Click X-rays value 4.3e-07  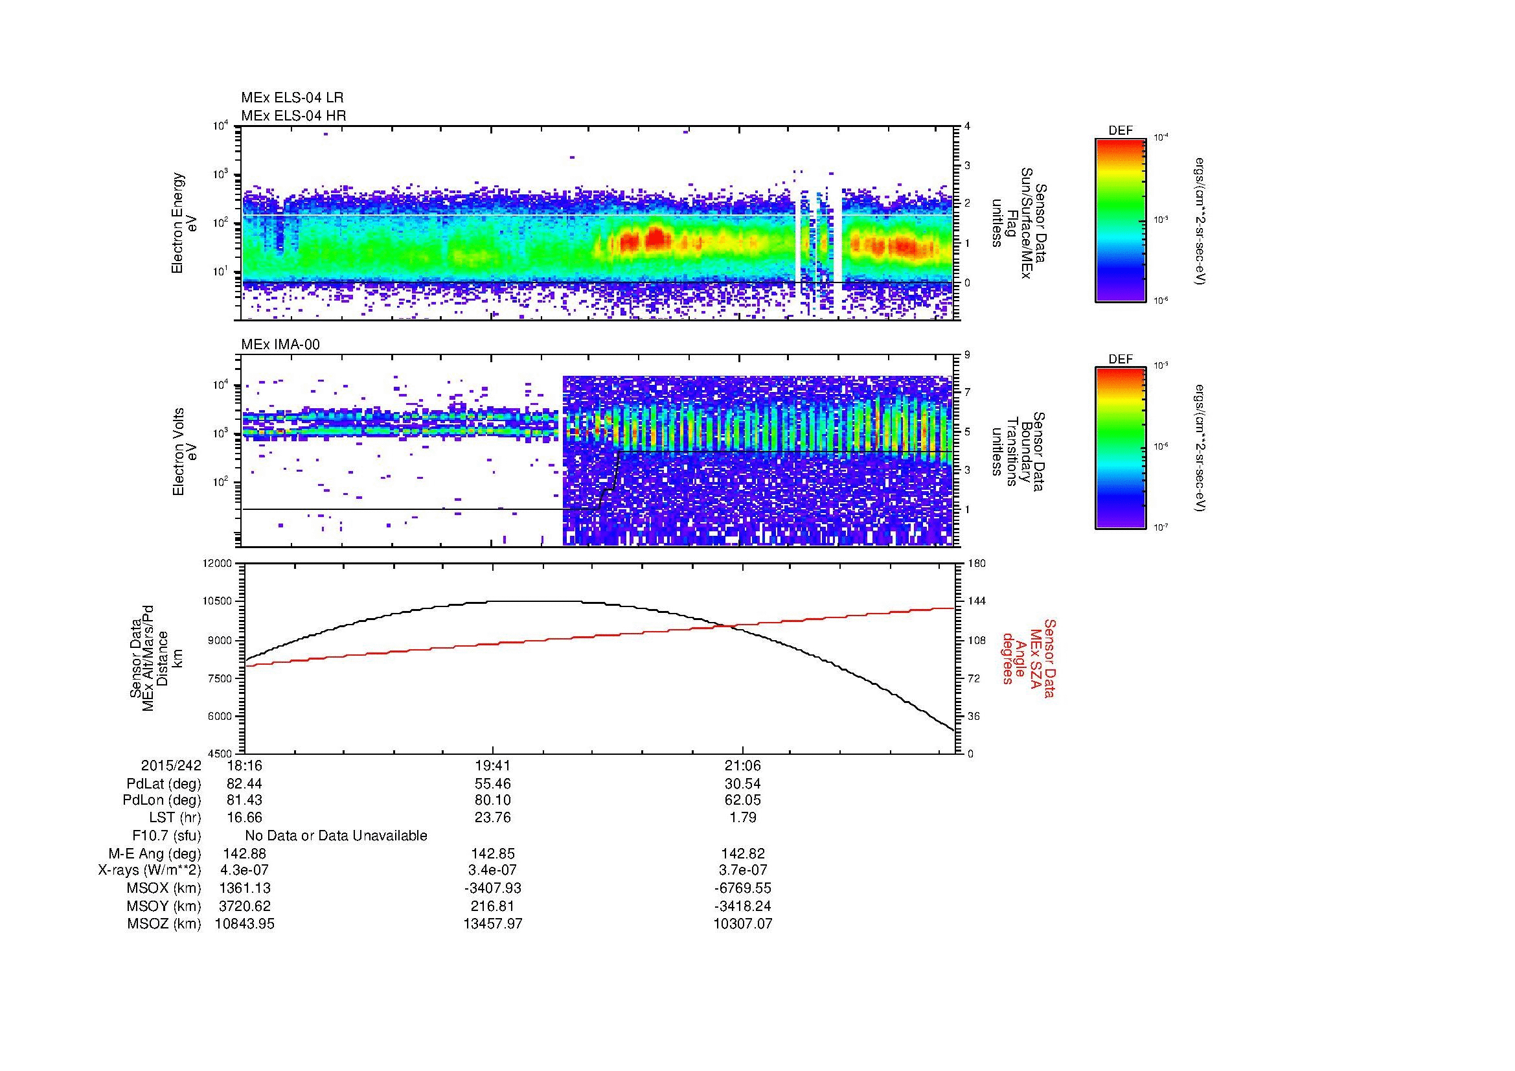pyautogui.click(x=245, y=870)
